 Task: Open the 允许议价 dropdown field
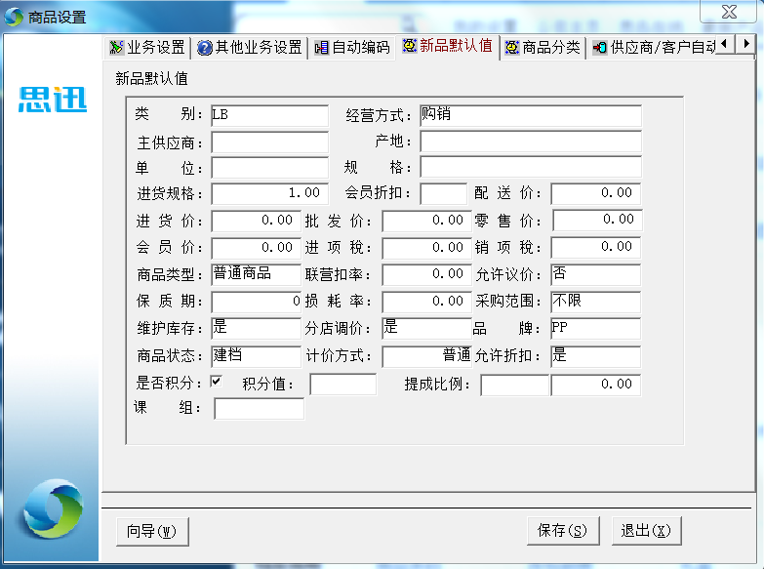[x=595, y=275]
